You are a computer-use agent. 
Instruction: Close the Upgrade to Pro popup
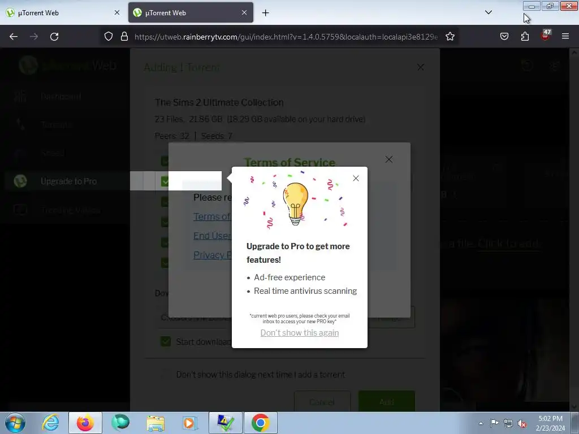click(x=356, y=178)
